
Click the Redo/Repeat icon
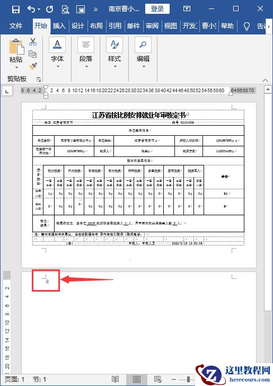50,10
